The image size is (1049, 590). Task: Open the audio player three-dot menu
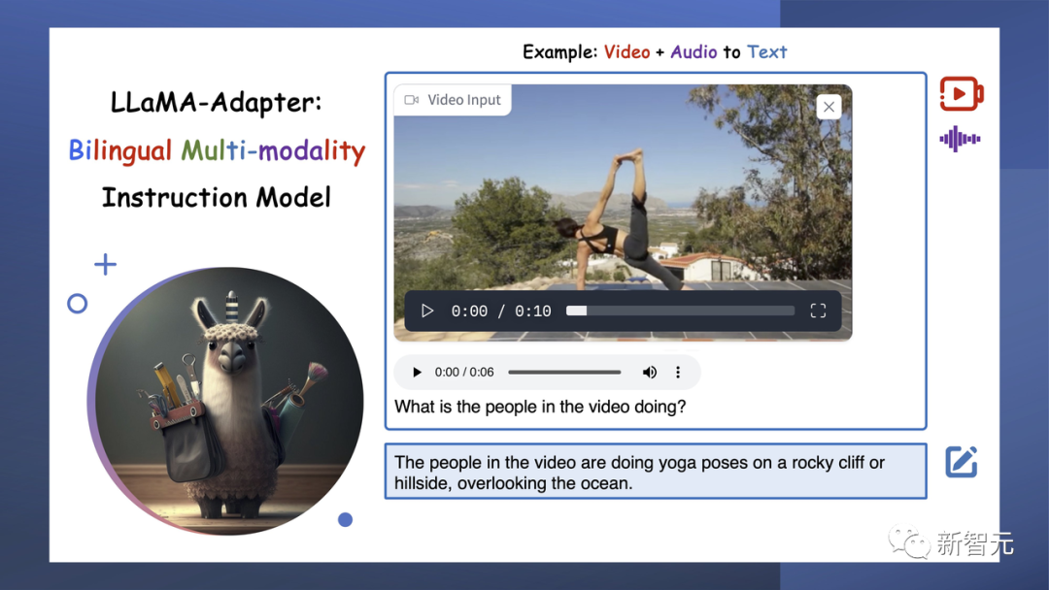pyautogui.click(x=678, y=373)
